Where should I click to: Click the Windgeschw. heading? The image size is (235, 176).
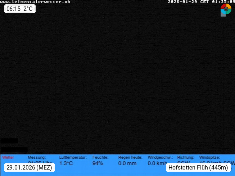(160, 157)
